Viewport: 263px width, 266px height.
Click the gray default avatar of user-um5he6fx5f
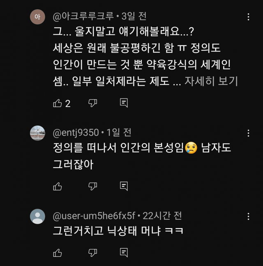point(38,216)
